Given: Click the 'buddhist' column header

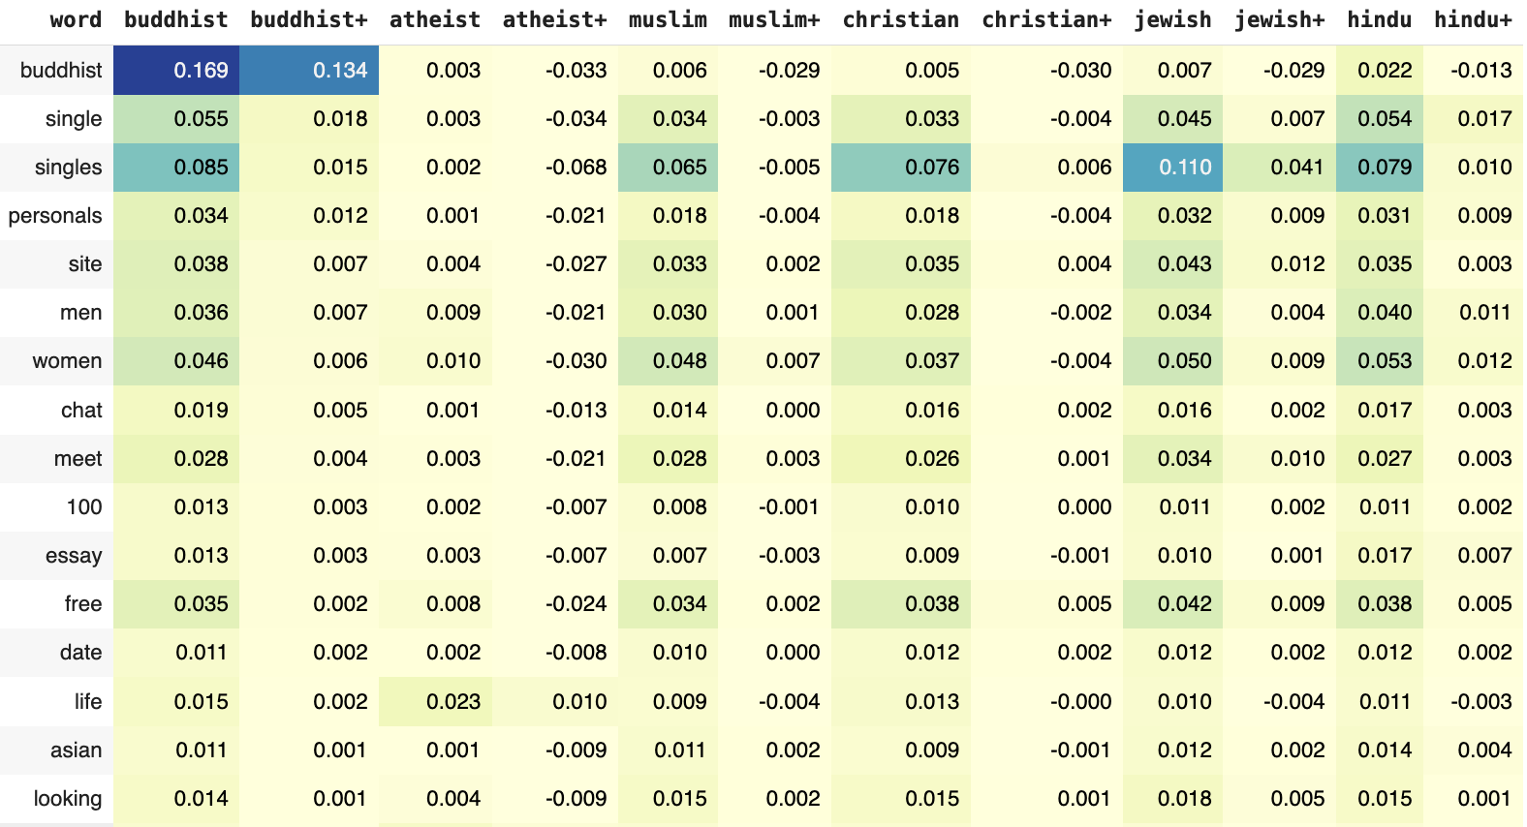Looking at the screenshot, I should pyautogui.click(x=176, y=19).
